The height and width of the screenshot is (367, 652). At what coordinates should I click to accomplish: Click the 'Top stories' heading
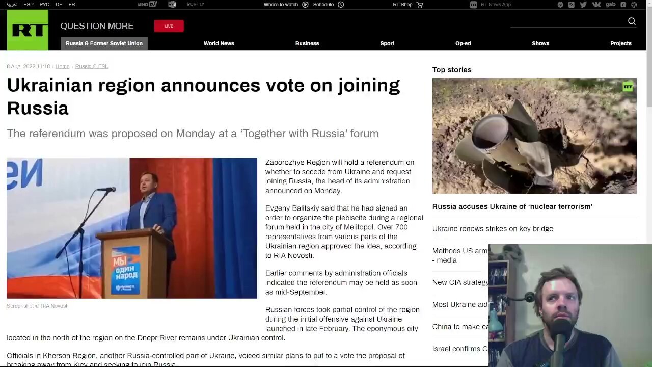click(x=452, y=70)
